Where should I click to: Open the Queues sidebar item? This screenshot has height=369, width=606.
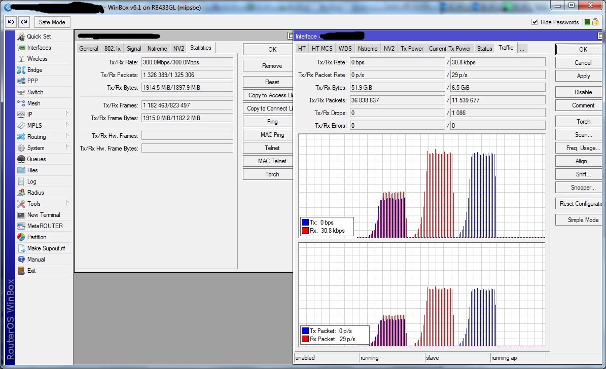point(36,159)
